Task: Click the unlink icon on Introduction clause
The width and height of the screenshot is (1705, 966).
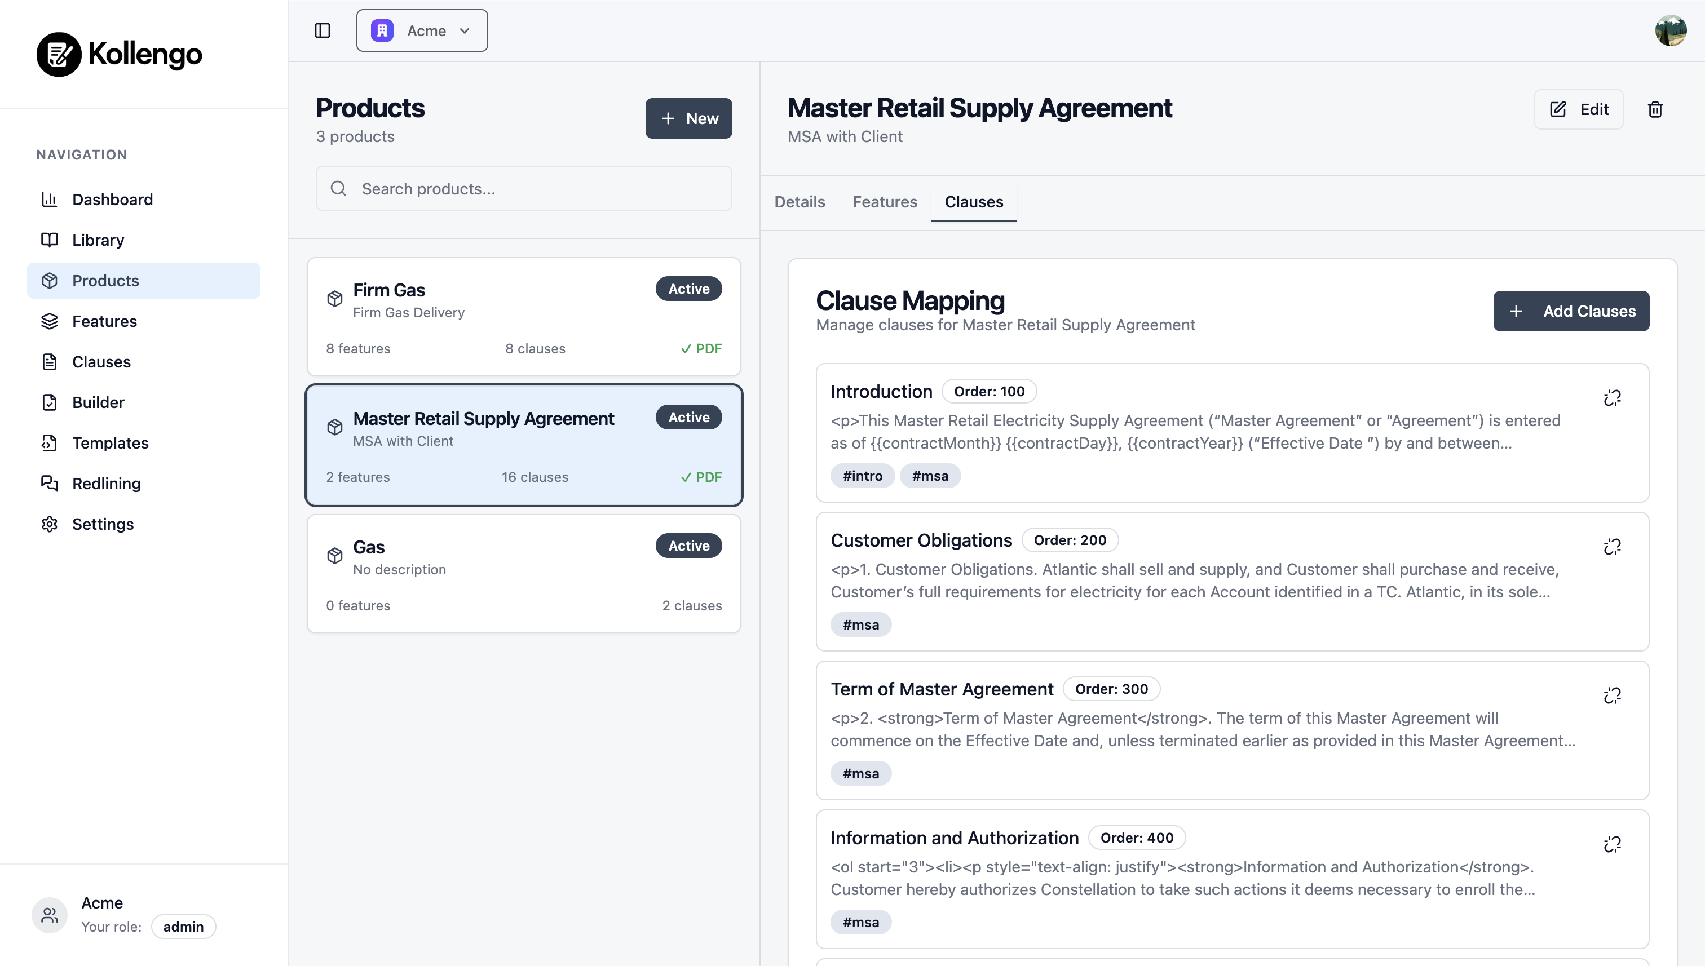Action: pos(1614,397)
